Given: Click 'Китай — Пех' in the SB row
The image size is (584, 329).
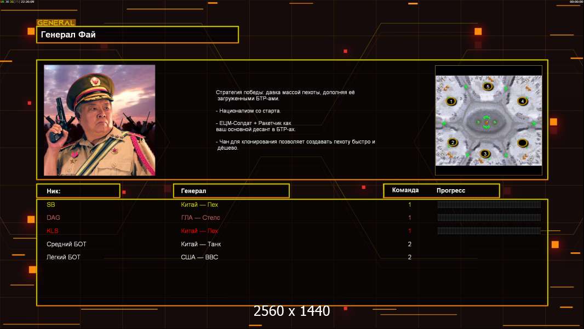Looking at the screenshot, I should click(x=199, y=205).
